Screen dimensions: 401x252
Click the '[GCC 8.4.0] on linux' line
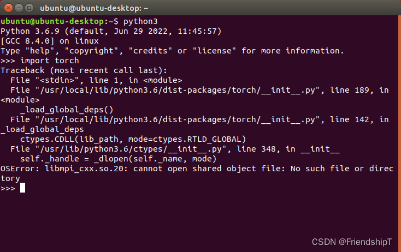point(49,41)
